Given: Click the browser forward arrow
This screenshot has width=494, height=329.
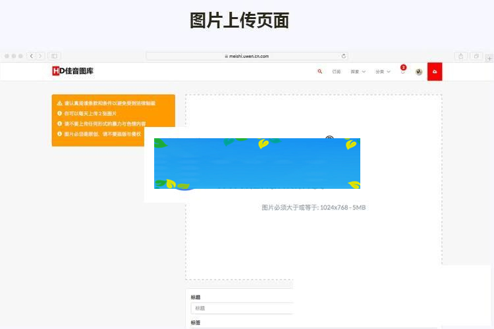Looking at the screenshot, I should tap(40, 56).
